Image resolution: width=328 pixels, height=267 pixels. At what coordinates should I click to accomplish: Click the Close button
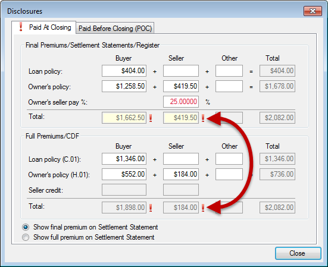point(298,253)
